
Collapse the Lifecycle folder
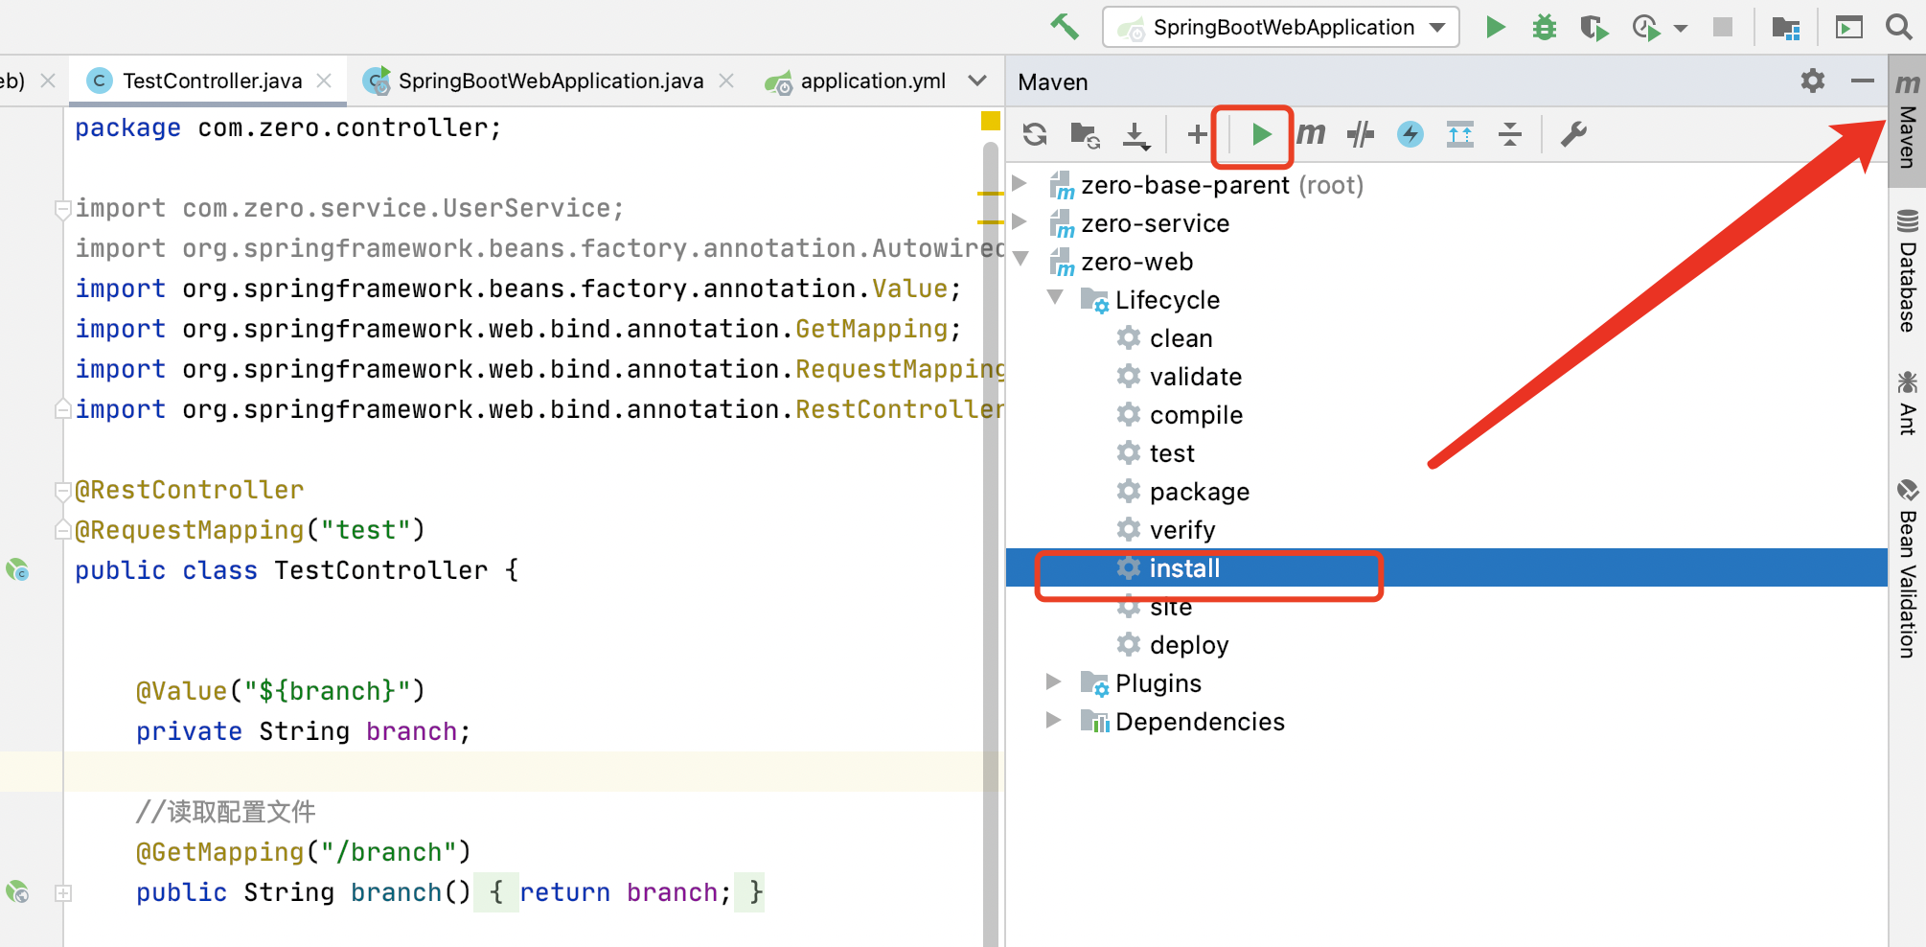coord(1055,296)
